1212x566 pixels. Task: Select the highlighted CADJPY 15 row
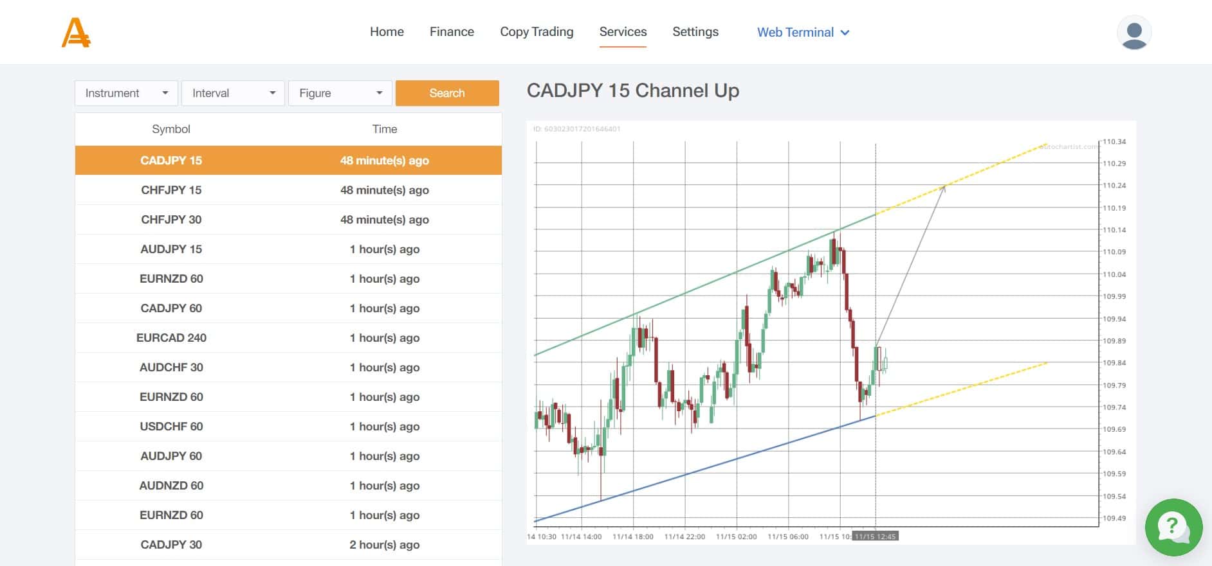[x=288, y=161]
